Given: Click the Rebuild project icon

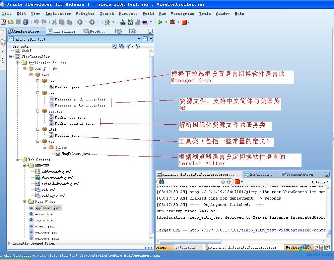Looking at the screenshot, I should [x=130, y=22].
